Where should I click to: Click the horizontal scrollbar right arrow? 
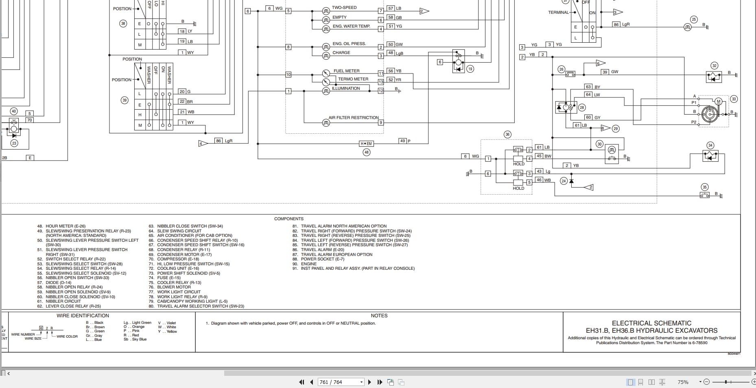[754, 373]
